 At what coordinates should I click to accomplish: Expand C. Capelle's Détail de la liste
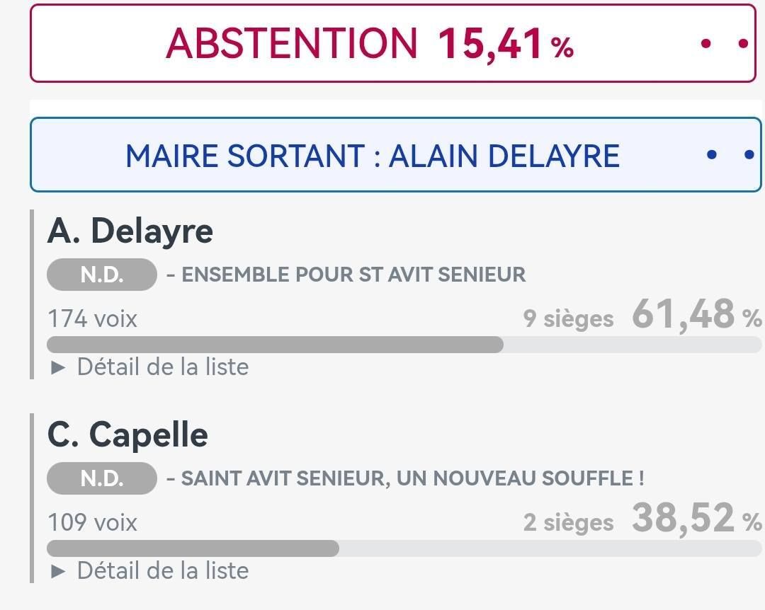[x=150, y=571]
